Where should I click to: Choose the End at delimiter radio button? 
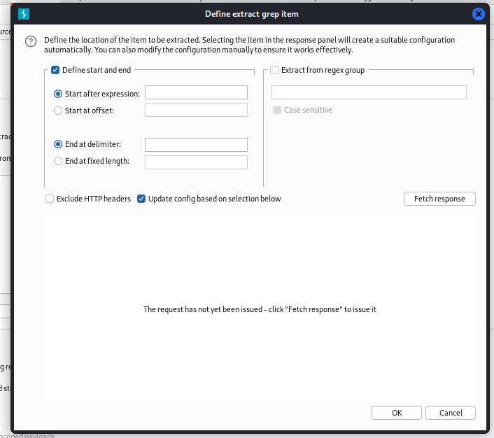(58, 144)
